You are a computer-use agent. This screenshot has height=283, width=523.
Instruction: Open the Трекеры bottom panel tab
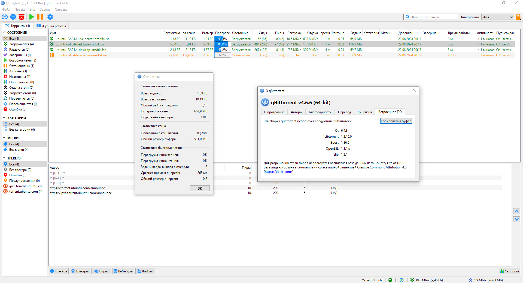(80, 271)
